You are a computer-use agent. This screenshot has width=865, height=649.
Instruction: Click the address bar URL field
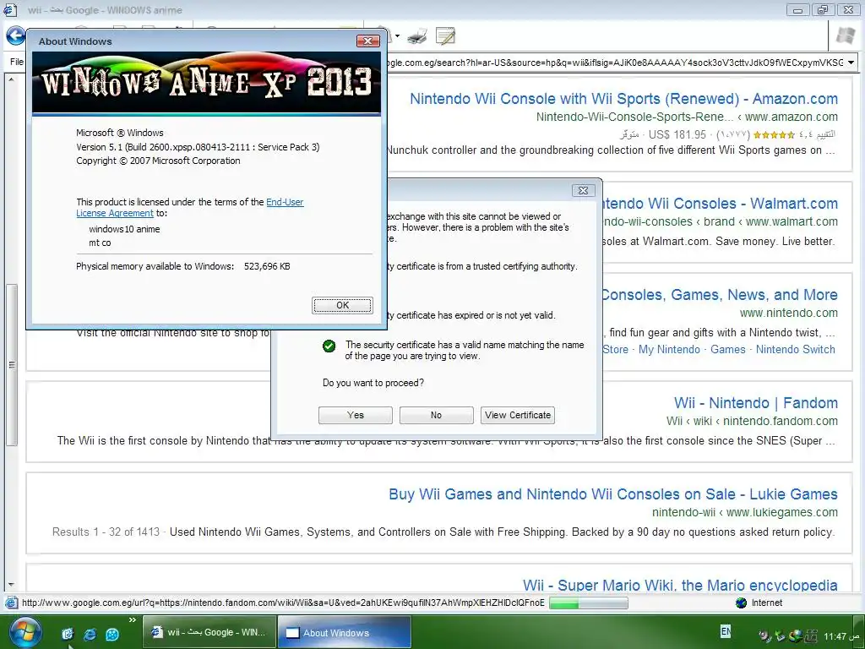click(x=615, y=63)
